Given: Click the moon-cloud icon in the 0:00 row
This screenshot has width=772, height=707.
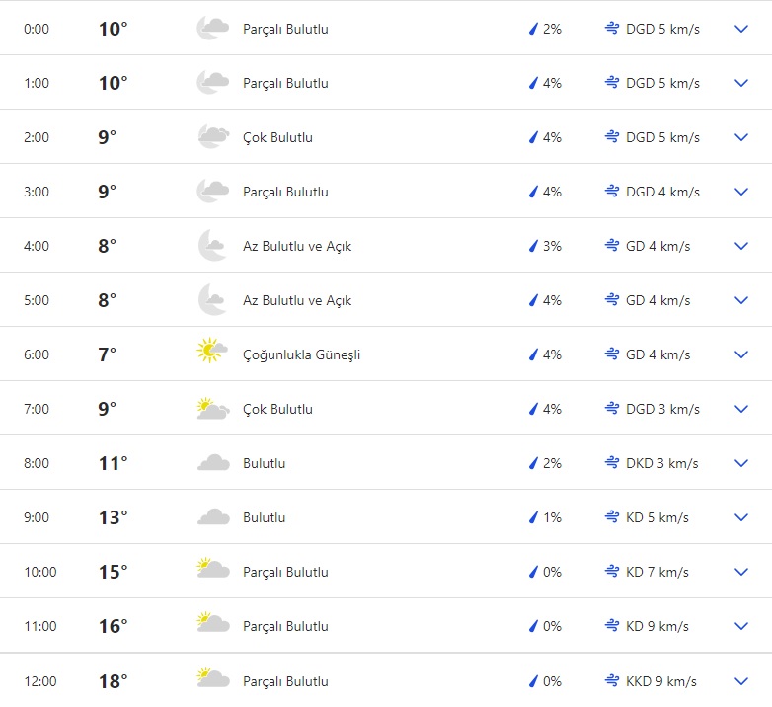Looking at the screenshot, I should click(x=212, y=29).
